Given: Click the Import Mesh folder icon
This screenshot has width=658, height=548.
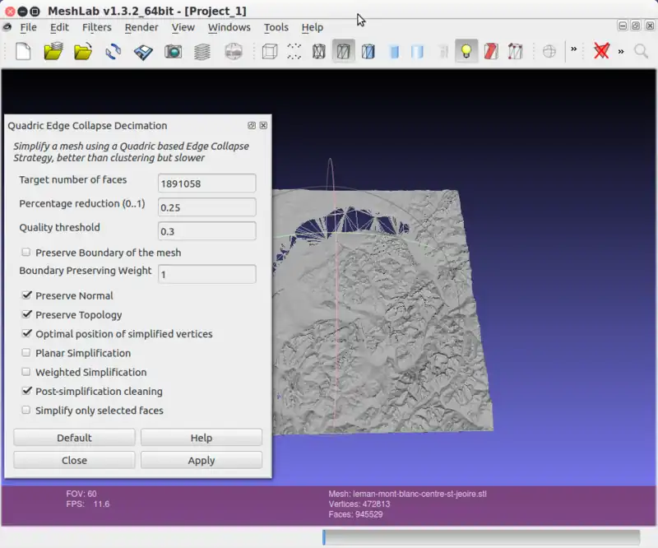Looking at the screenshot, I should [82, 52].
